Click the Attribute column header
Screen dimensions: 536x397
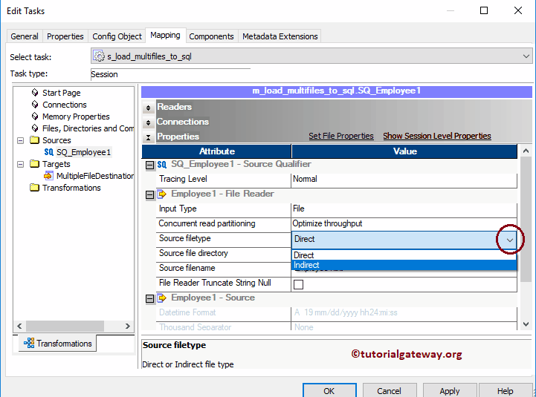(217, 151)
